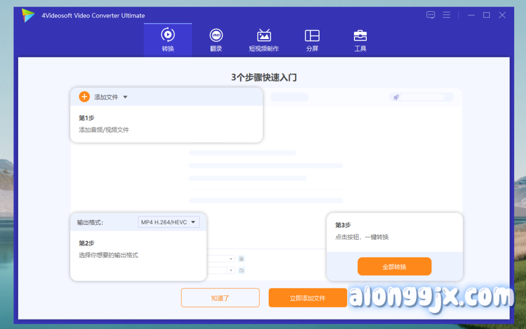Click the 知道了 button
This screenshot has width=526, height=329.
pos(220,298)
